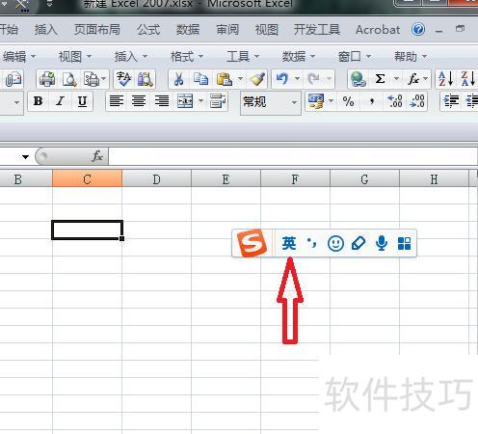Image resolution: width=478 pixels, height=434 pixels.
Task: Expand the Name Box dropdown arrow
Action: 25,157
